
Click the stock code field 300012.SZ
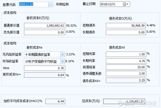coord(34,4)
